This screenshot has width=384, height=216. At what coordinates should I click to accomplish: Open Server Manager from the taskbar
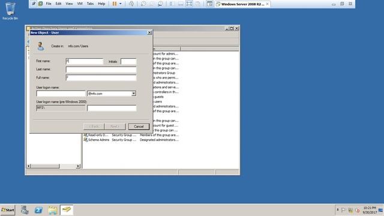click(25, 210)
